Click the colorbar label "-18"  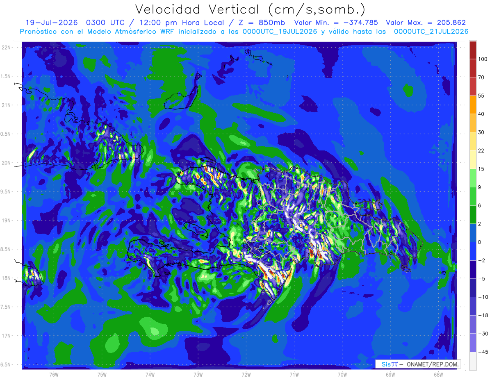point(483,315)
